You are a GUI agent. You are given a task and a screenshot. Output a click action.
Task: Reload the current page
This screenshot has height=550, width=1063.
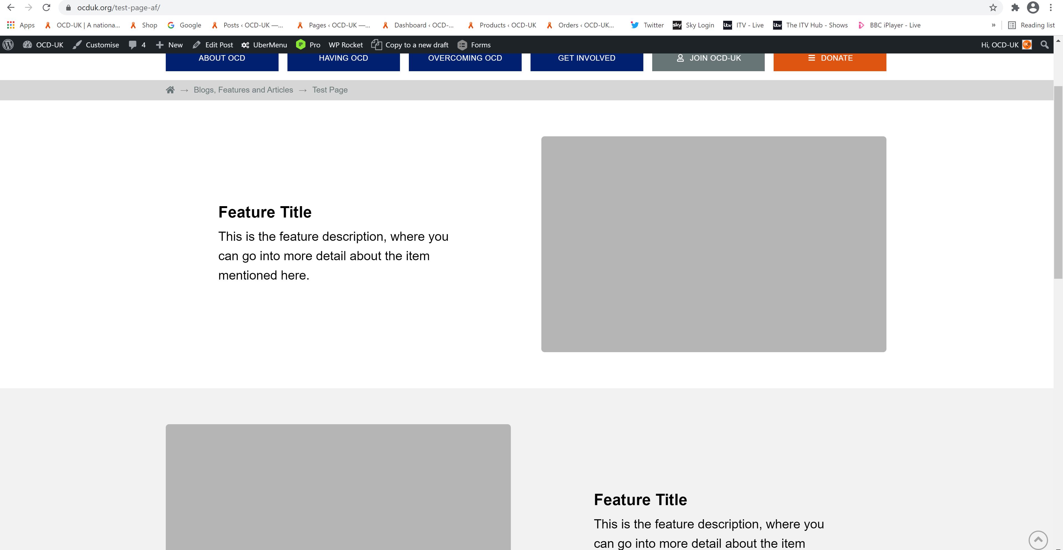tap(47, 7)
